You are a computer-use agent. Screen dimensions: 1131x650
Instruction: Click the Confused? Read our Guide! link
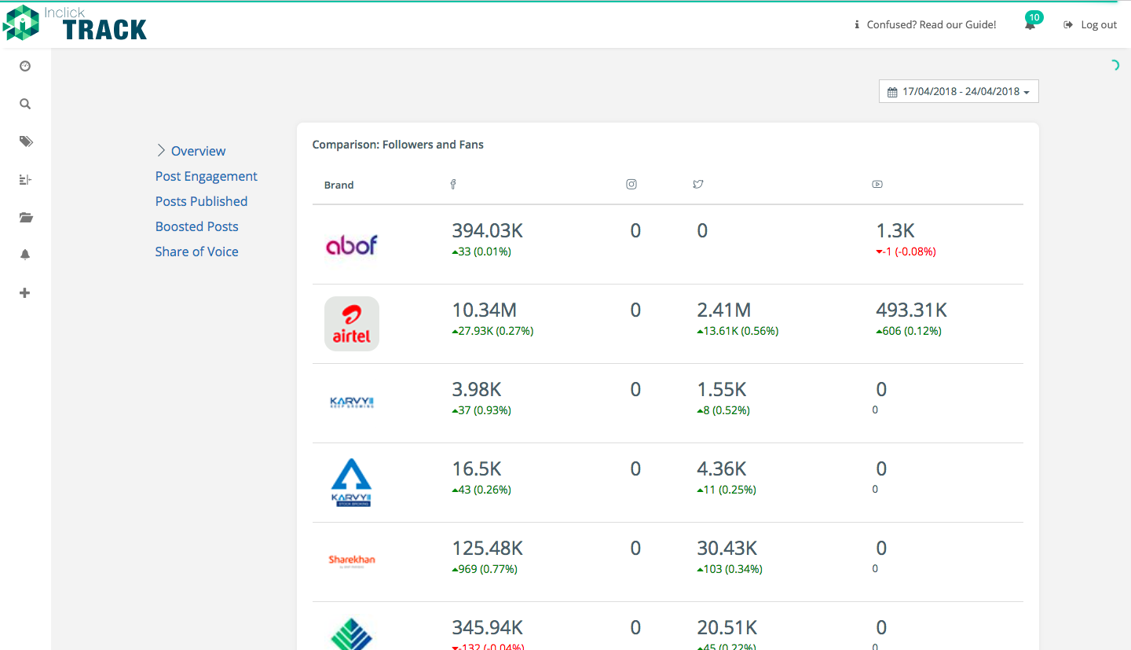(x=932, y=25)
